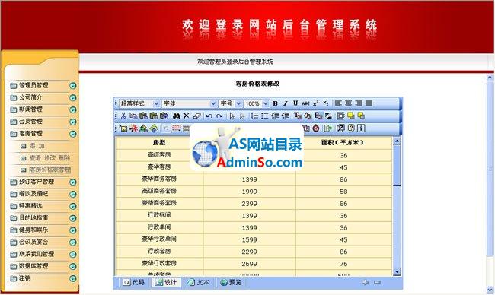The height and width of the screenshot is (295, 495).
Task: Open the 目的地指南 menu section
Action: 34,217
